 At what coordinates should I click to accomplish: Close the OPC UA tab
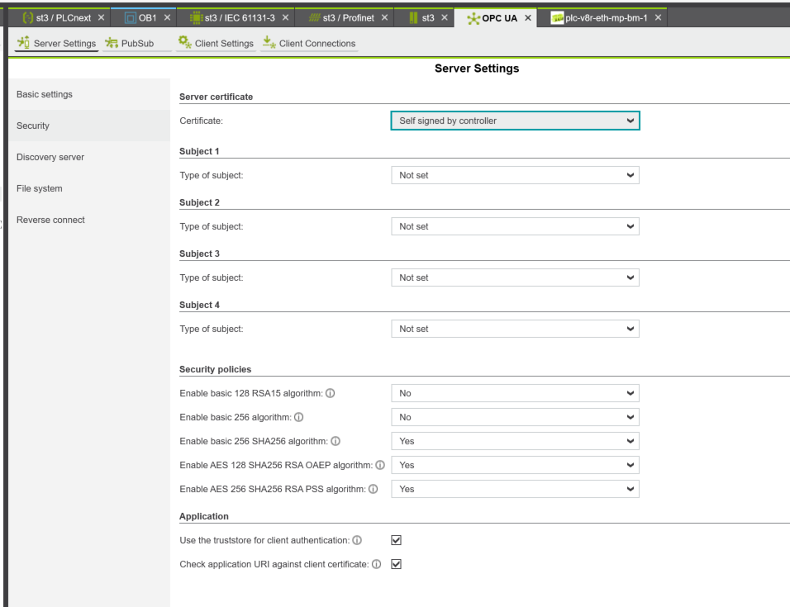[x=527, y=18]
